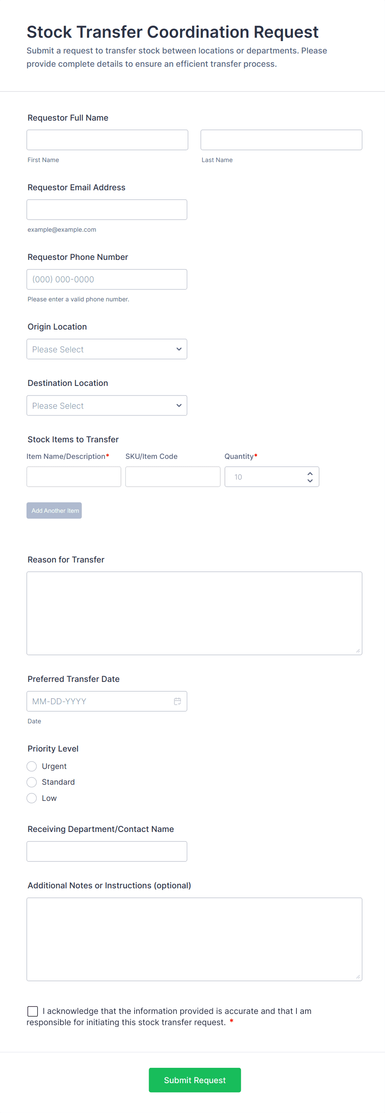This screenshot has height=1113, width=385.
Task: Click the Additional Notes or Instructions textarea
Action: (x=194, y=939)
